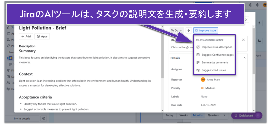271x124 pixels.
Task: Click the Summary heading in description
Action: point(27,51)
